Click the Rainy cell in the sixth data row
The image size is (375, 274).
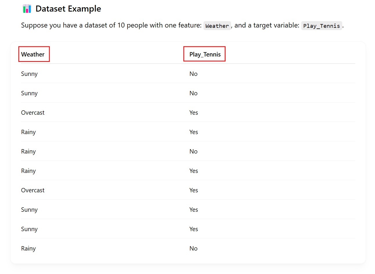tap(28, 171)
